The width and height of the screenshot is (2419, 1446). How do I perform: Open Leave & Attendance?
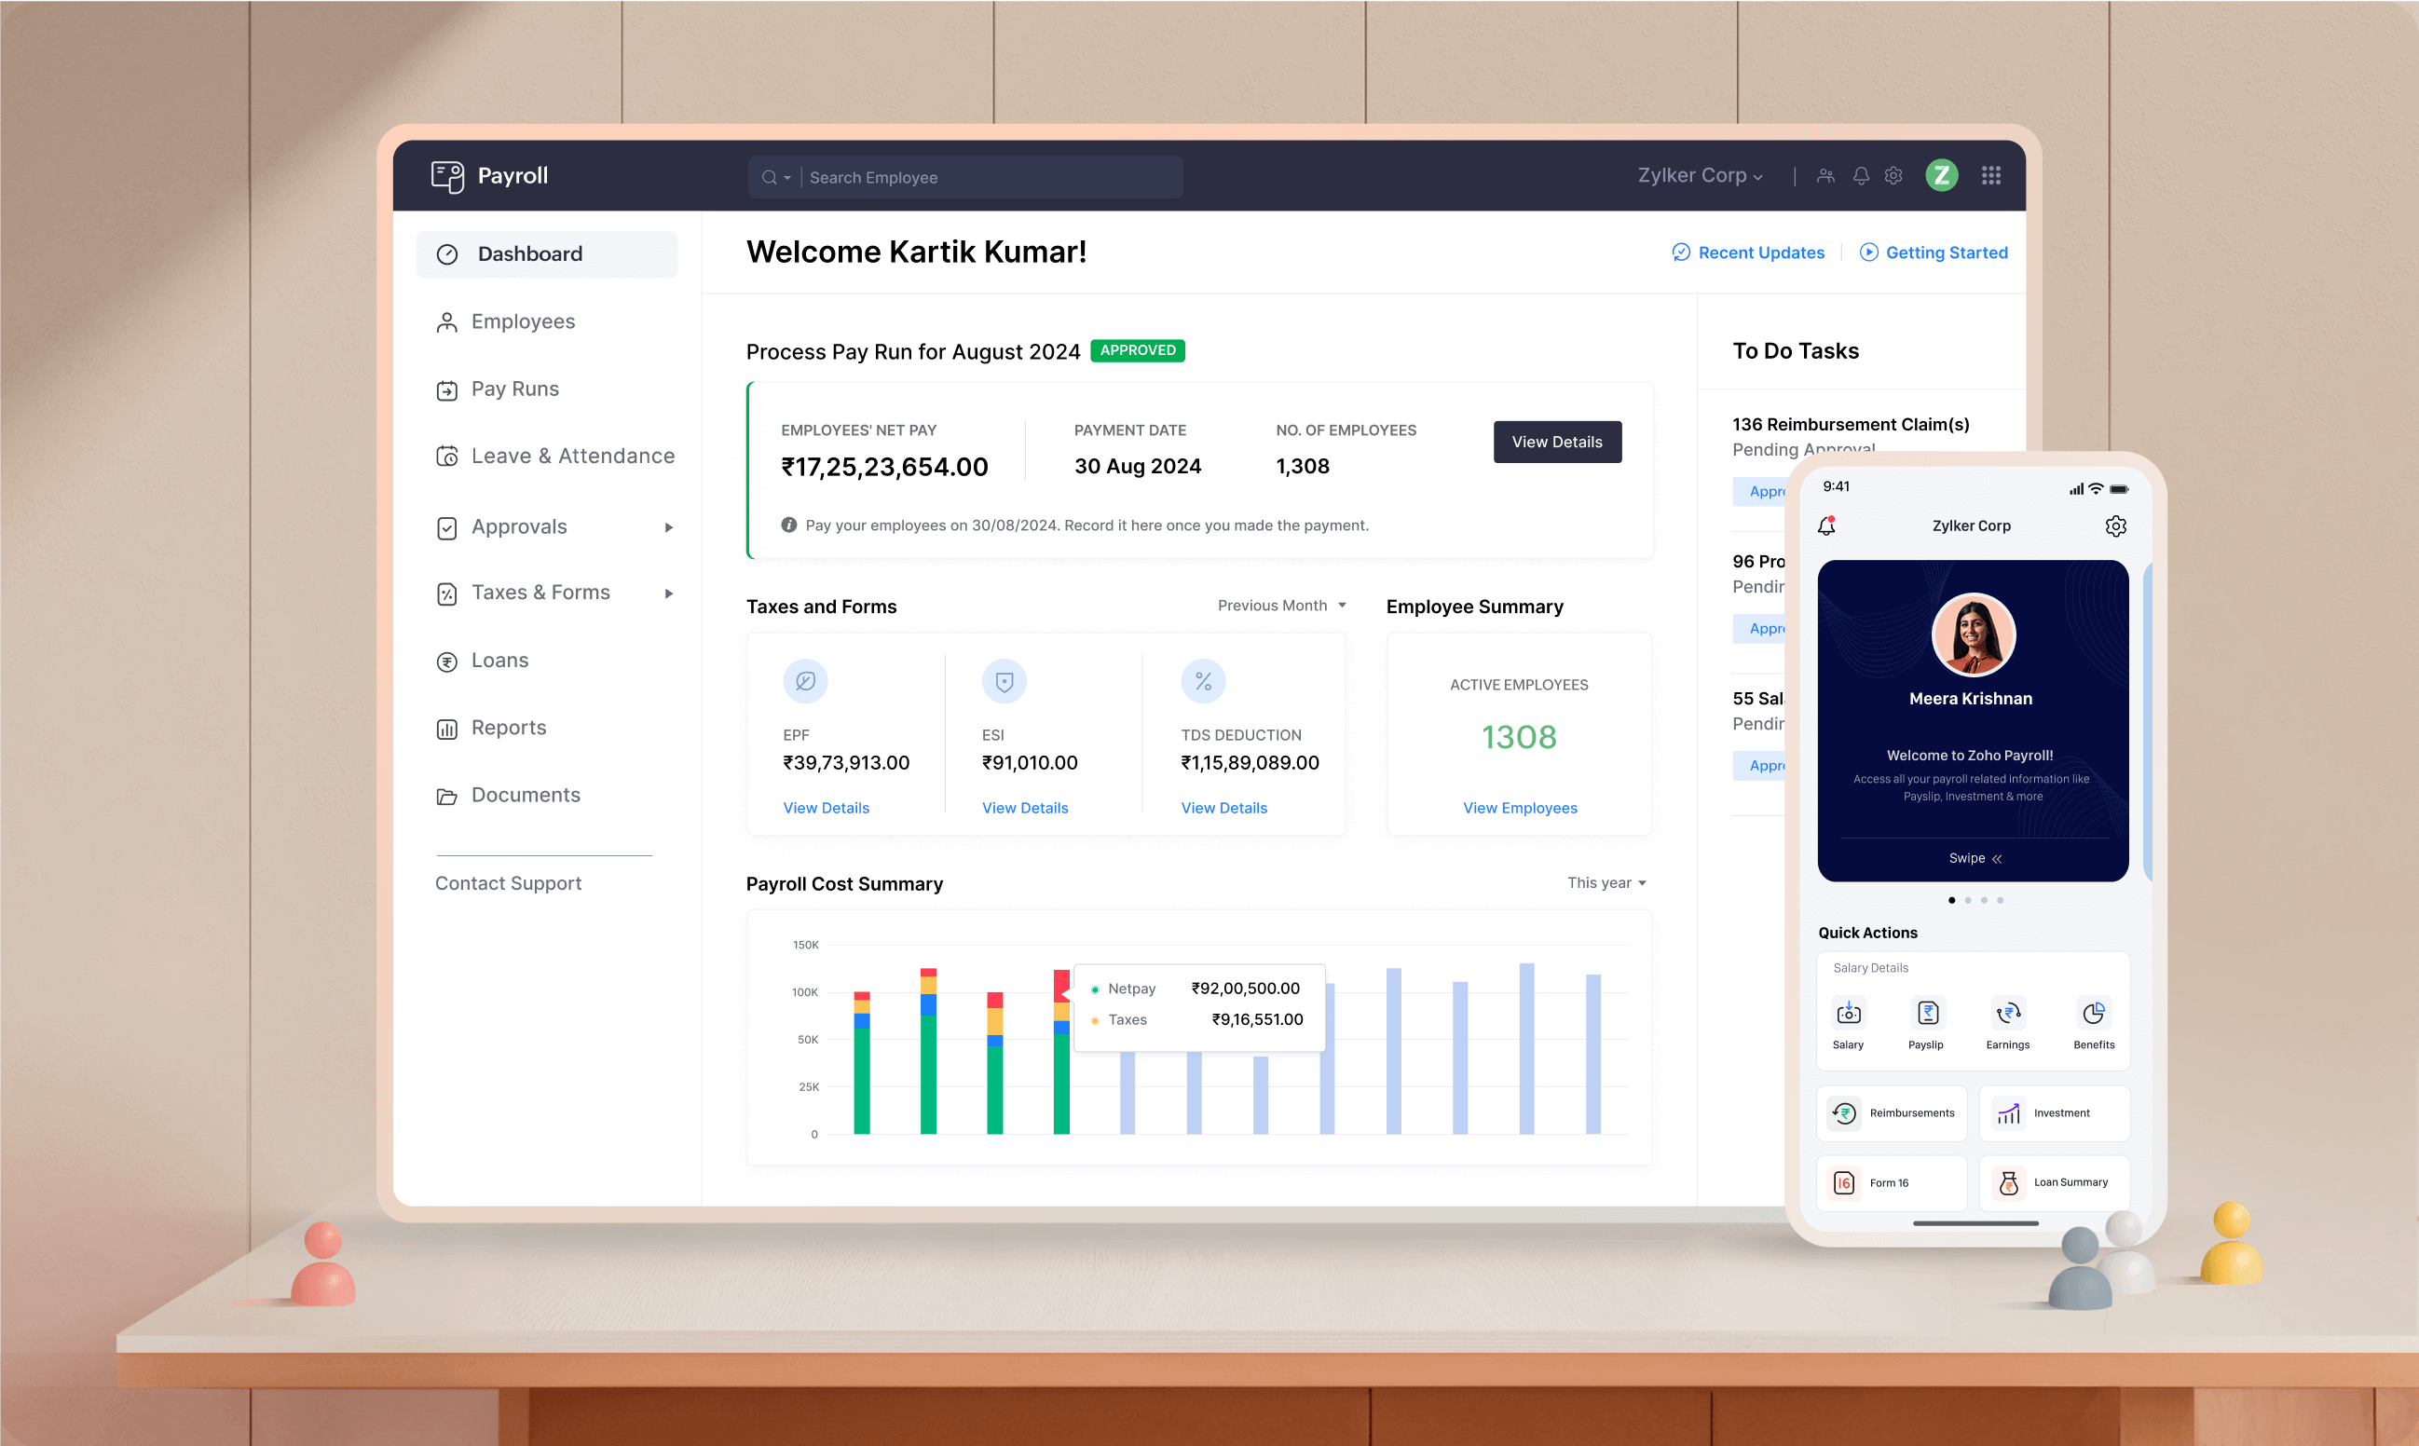click(573, 455)
